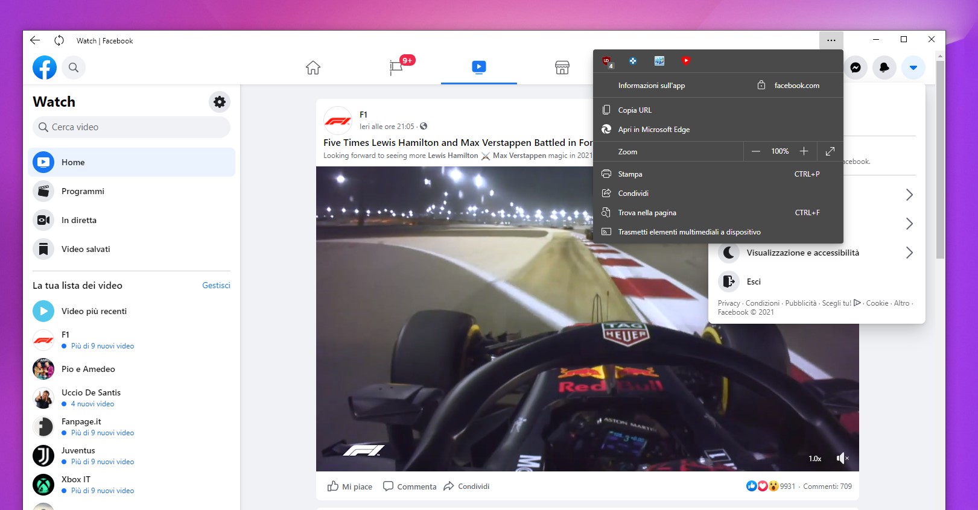Image resolution: width=978 pixels, height=510 pixels.
Task: Click the three-dots app menu button
Action: 831,40
